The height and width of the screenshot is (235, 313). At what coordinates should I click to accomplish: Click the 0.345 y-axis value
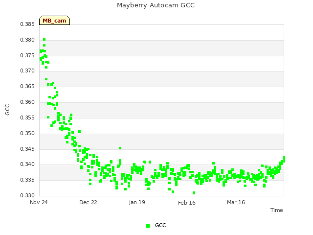27,149
